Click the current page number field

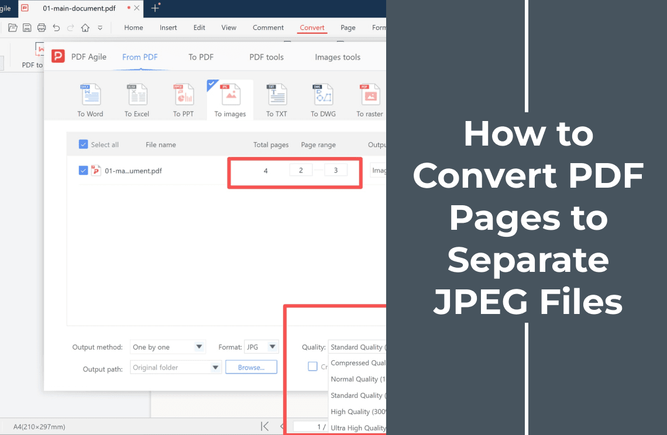coord(310,426)
